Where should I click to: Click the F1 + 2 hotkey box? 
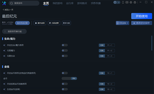point(110,51)
